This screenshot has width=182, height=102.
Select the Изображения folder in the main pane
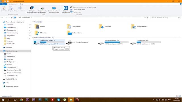point(139,26)
